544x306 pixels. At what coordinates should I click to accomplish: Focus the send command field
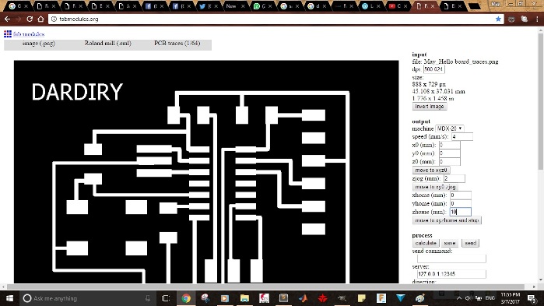(x=451, y=259)
